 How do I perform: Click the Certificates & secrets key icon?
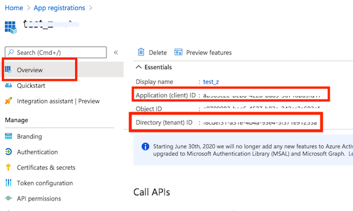pos(8,167)
